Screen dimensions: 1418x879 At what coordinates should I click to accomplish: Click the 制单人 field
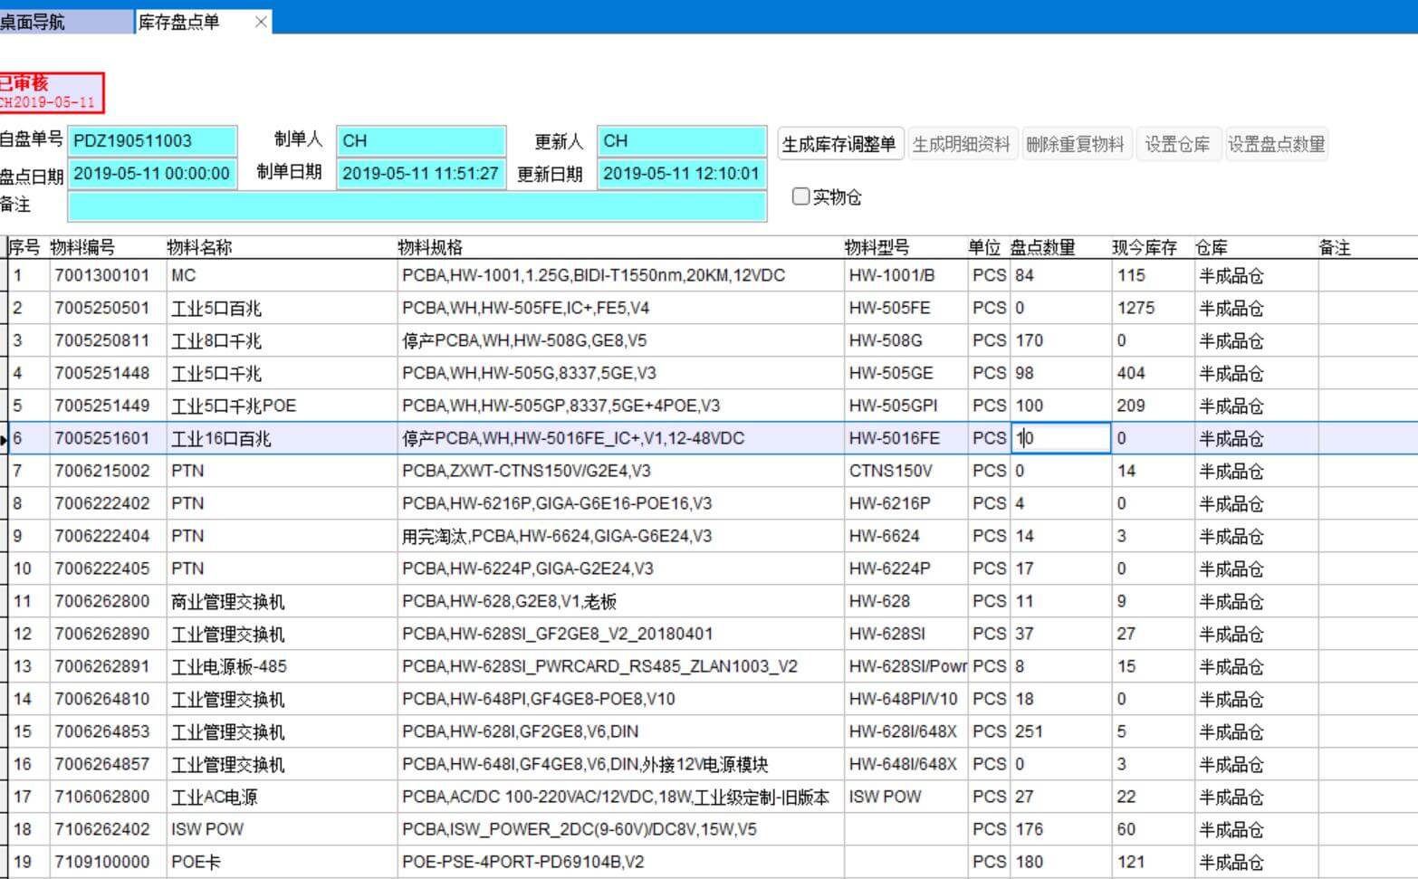click(420, 141)
